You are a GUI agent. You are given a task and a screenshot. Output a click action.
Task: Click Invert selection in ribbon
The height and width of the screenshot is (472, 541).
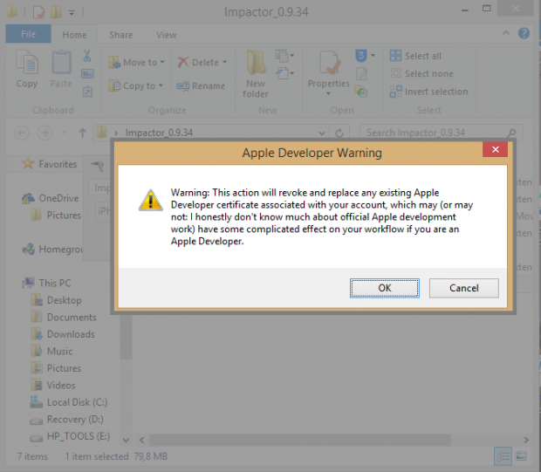[428, 92]
